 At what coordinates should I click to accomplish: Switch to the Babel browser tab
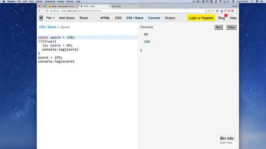(x=63, y=6)
